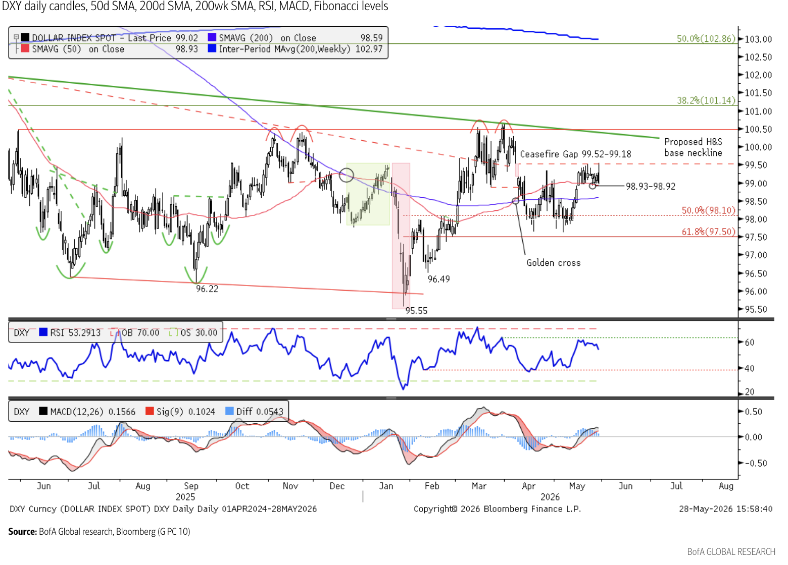Click the green shaded rectangle on the chart

click(x=368, y=194)
